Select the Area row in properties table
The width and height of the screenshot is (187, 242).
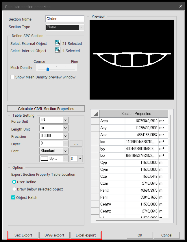tap(129, 121)
